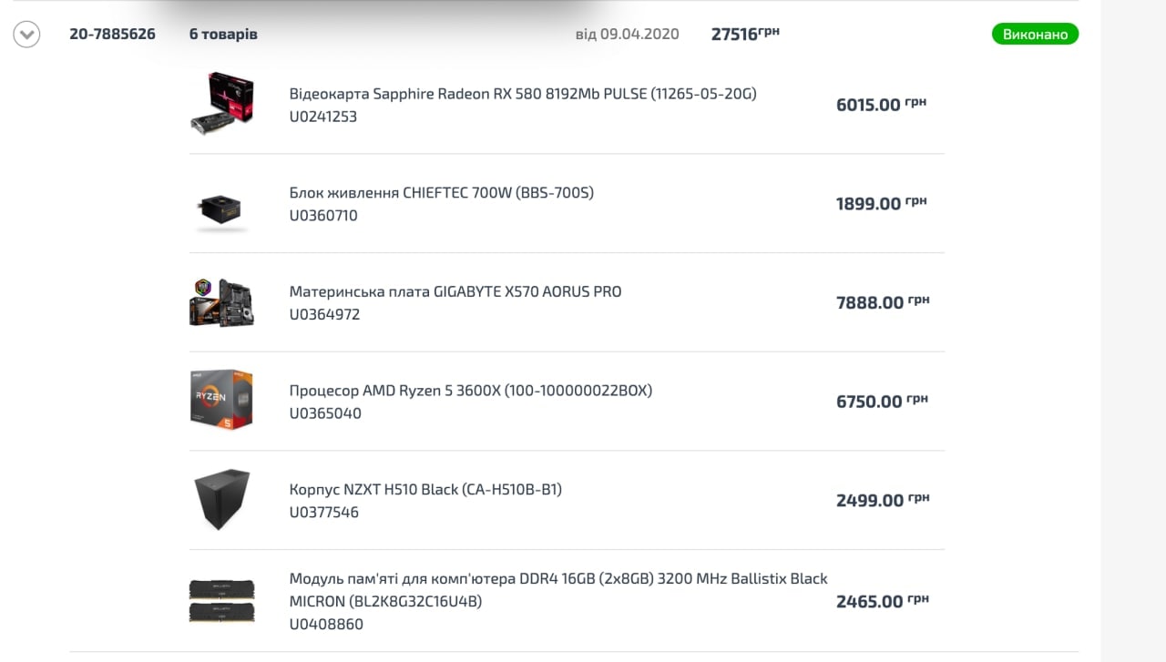Click Sapphire Radeon RX 580 product image
Image resolution: width=1166 pixels, height=662 pixels.
[221, 104]
